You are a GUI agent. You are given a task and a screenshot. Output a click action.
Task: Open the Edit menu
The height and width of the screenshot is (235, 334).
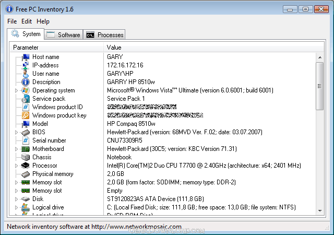tap(27, 21)
